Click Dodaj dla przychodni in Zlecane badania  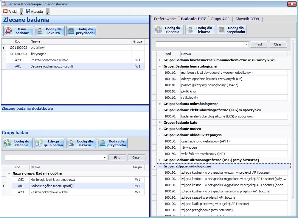pos(81,31)
